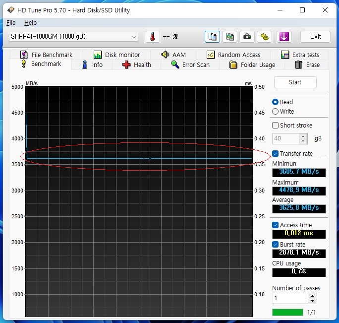The height and width of the screenshot is (323, 339).
Task: Open the Erase tab
Action: pos(307,65)
